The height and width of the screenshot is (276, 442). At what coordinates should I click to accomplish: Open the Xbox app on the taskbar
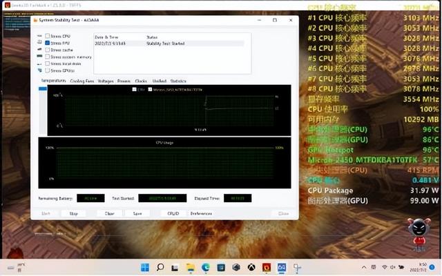(251, 267)
